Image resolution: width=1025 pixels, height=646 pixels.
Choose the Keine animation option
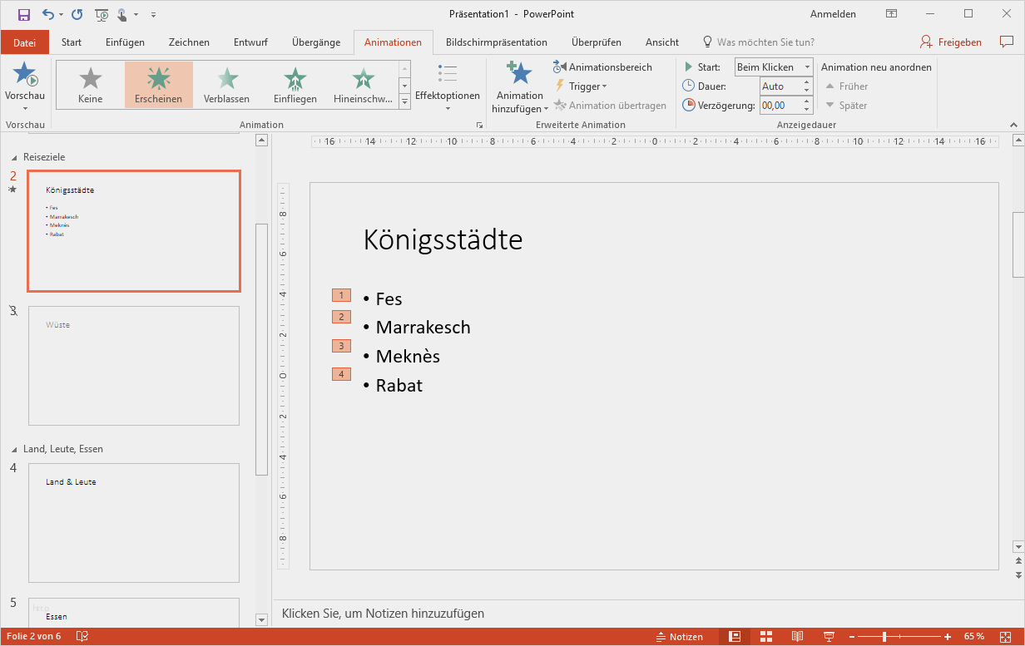pyautogui.click(x=90, y=85)
